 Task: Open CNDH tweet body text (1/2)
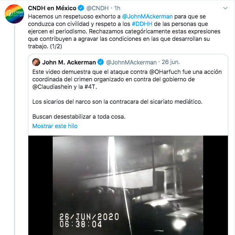coord(124,31)
